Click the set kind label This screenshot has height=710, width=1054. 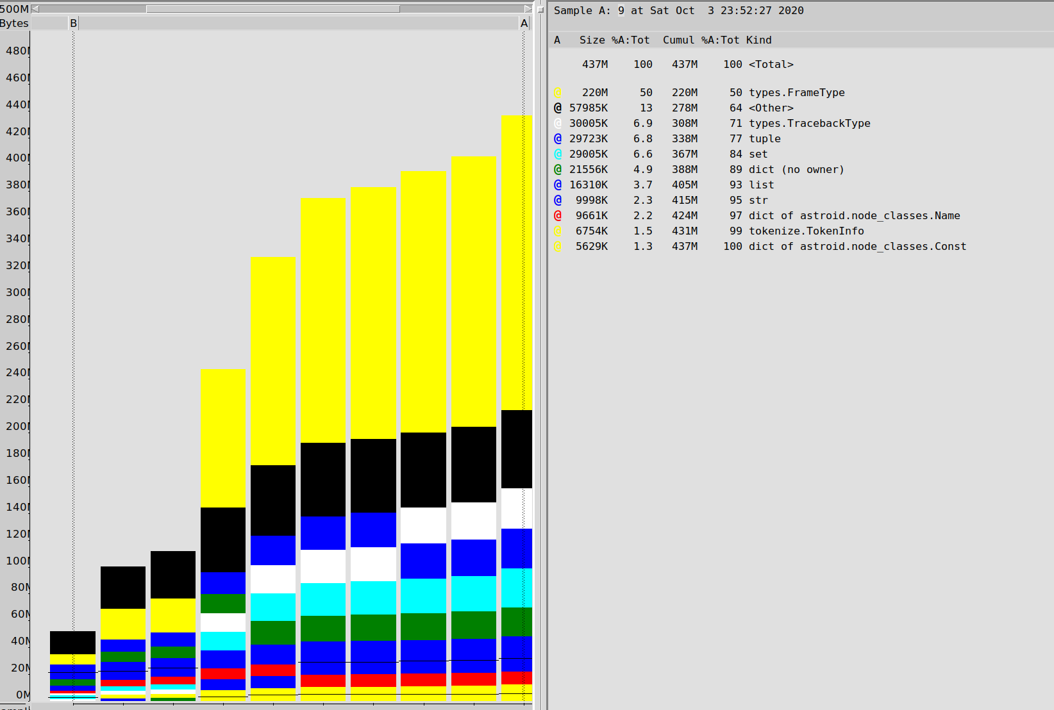point(758,154)
